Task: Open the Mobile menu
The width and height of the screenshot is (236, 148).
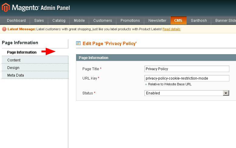Action: click(79, 21)
